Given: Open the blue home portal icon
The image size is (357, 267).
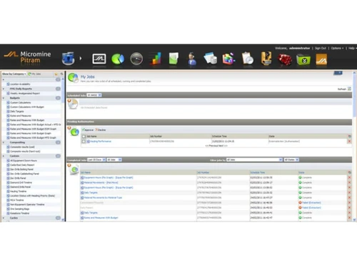Looking at the screenshot, I should tap(69, 58).
